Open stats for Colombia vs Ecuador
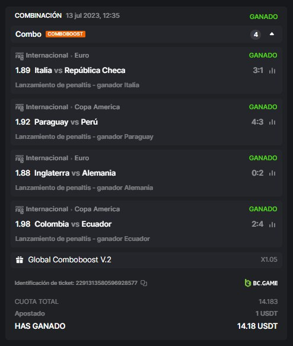The image size is (293, 346). tap(272, 224)
